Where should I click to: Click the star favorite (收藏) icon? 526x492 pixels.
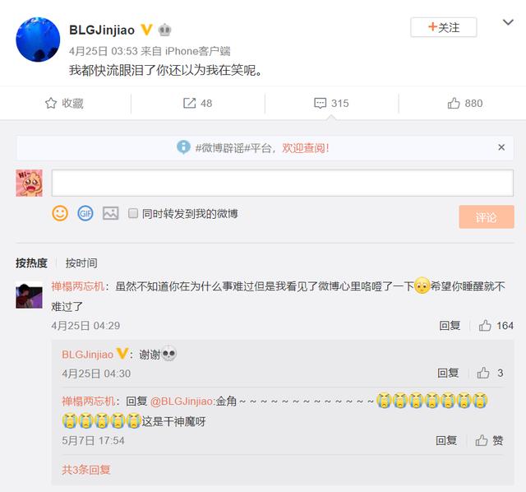coord(51,103)
